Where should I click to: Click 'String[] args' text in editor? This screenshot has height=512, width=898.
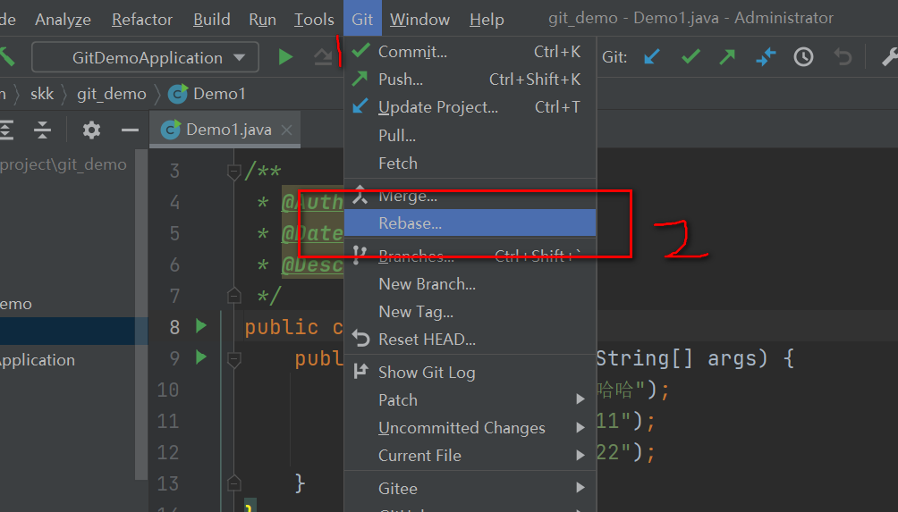click(681, 358)
